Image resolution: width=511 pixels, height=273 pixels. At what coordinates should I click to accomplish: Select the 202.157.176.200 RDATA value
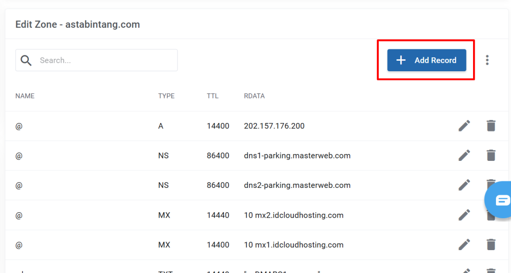pyautogui.click(x=274, y=126)
